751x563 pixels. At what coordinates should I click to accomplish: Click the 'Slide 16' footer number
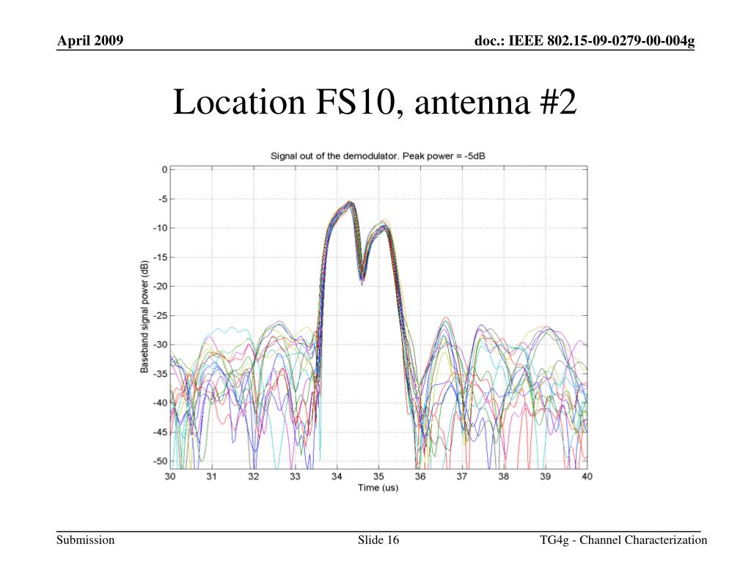click(378, 540)
